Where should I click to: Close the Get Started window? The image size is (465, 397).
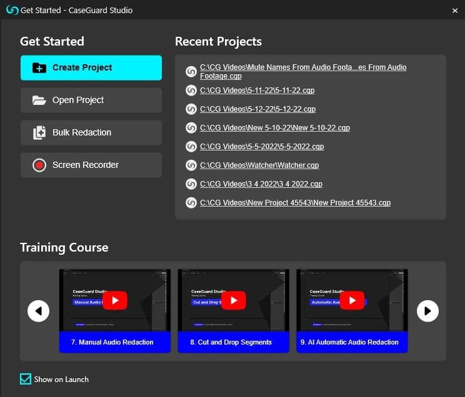[x=455, y=11]
